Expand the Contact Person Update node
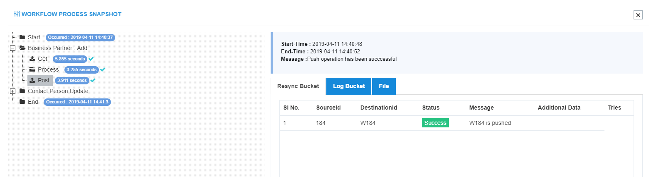Viewport: 656px width, 177px height. [x=12, y=91]
